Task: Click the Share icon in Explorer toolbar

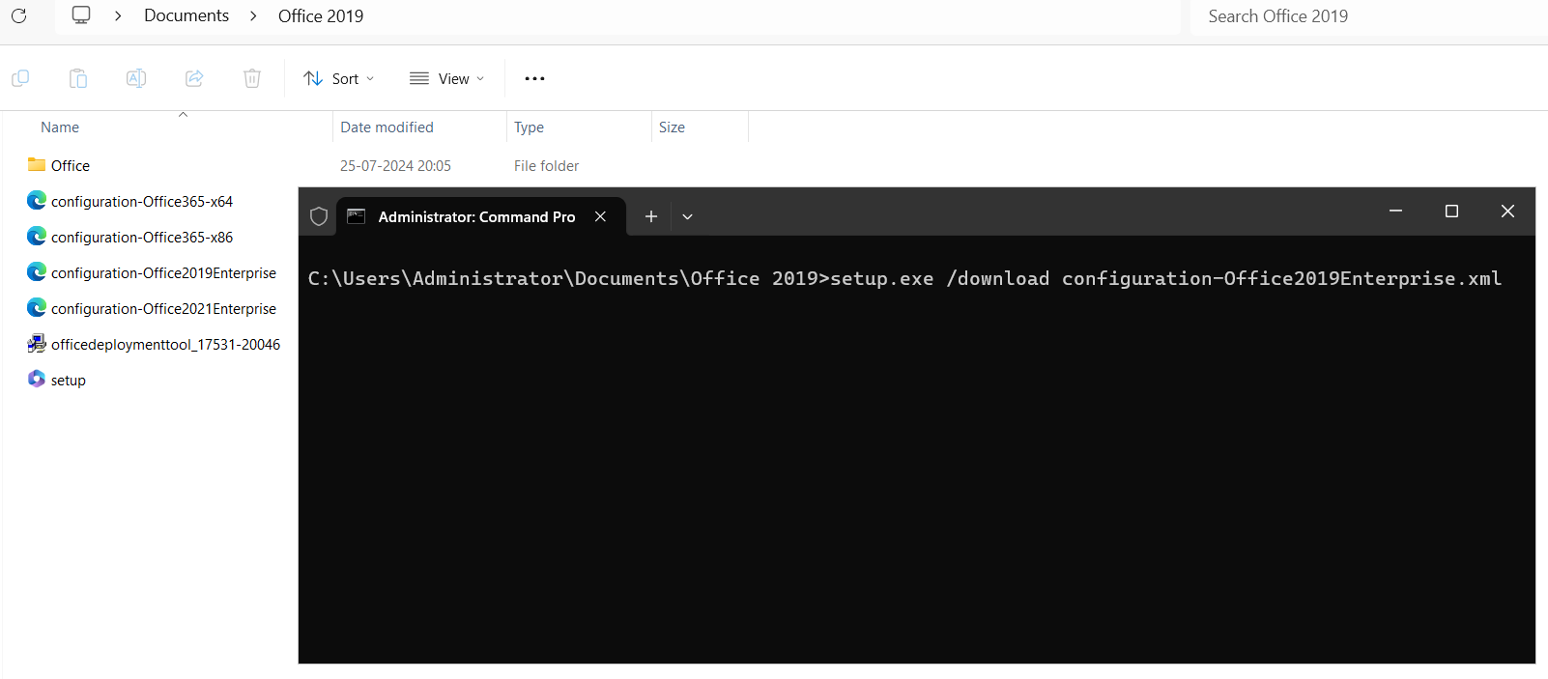Action: click(194, 78)
